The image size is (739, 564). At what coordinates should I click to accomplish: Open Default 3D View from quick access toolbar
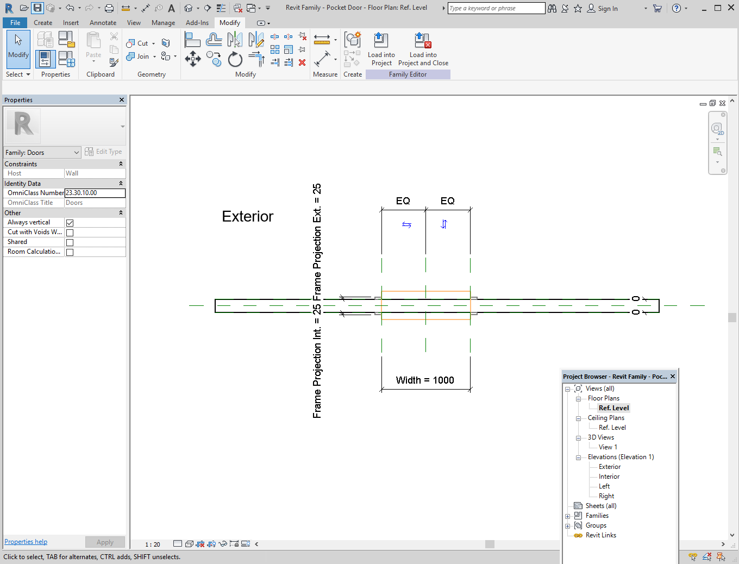(188, 8)
